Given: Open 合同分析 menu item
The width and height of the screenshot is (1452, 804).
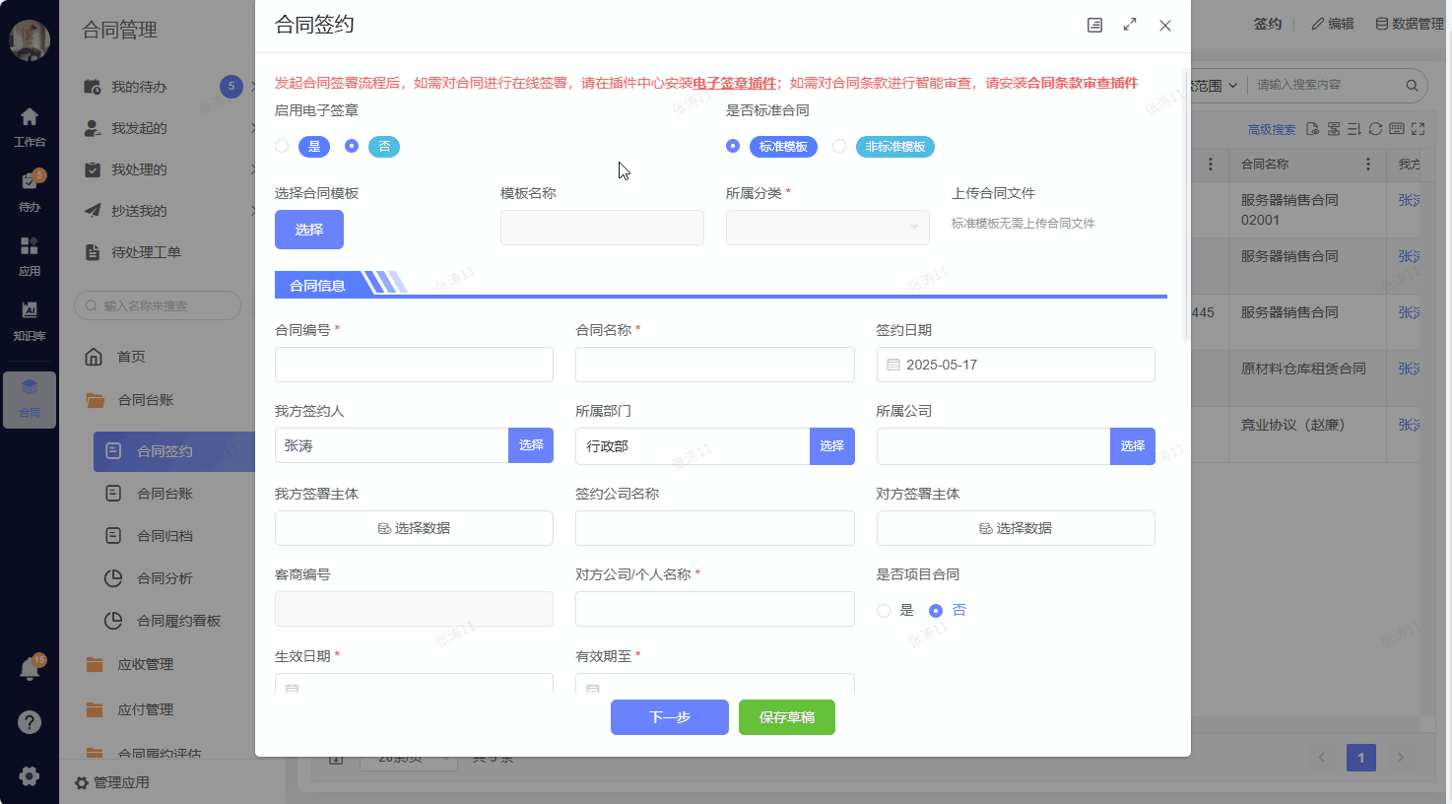Looking at the screenshot, I should (165, 578).
